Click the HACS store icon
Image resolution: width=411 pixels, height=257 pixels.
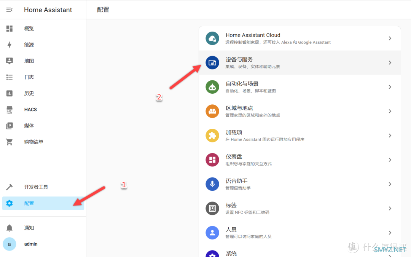(x=10, y=110)
